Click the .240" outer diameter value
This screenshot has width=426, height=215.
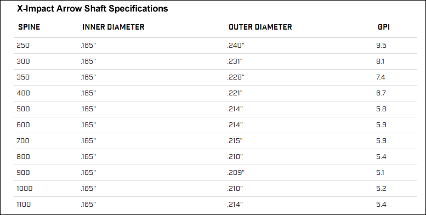point(236,46)
